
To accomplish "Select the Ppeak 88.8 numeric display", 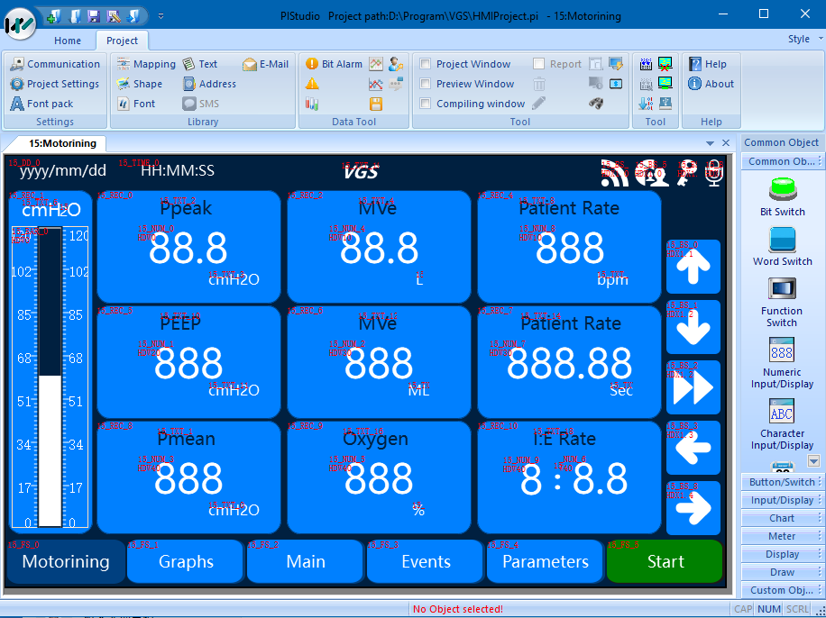I will [x=188, y=248].
